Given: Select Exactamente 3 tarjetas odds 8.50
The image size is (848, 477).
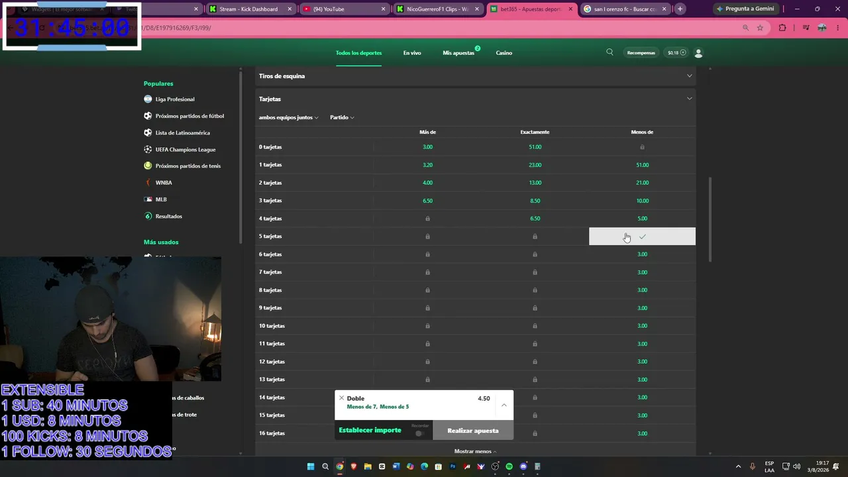Looking at the screenshot, I should coord(535,201).
